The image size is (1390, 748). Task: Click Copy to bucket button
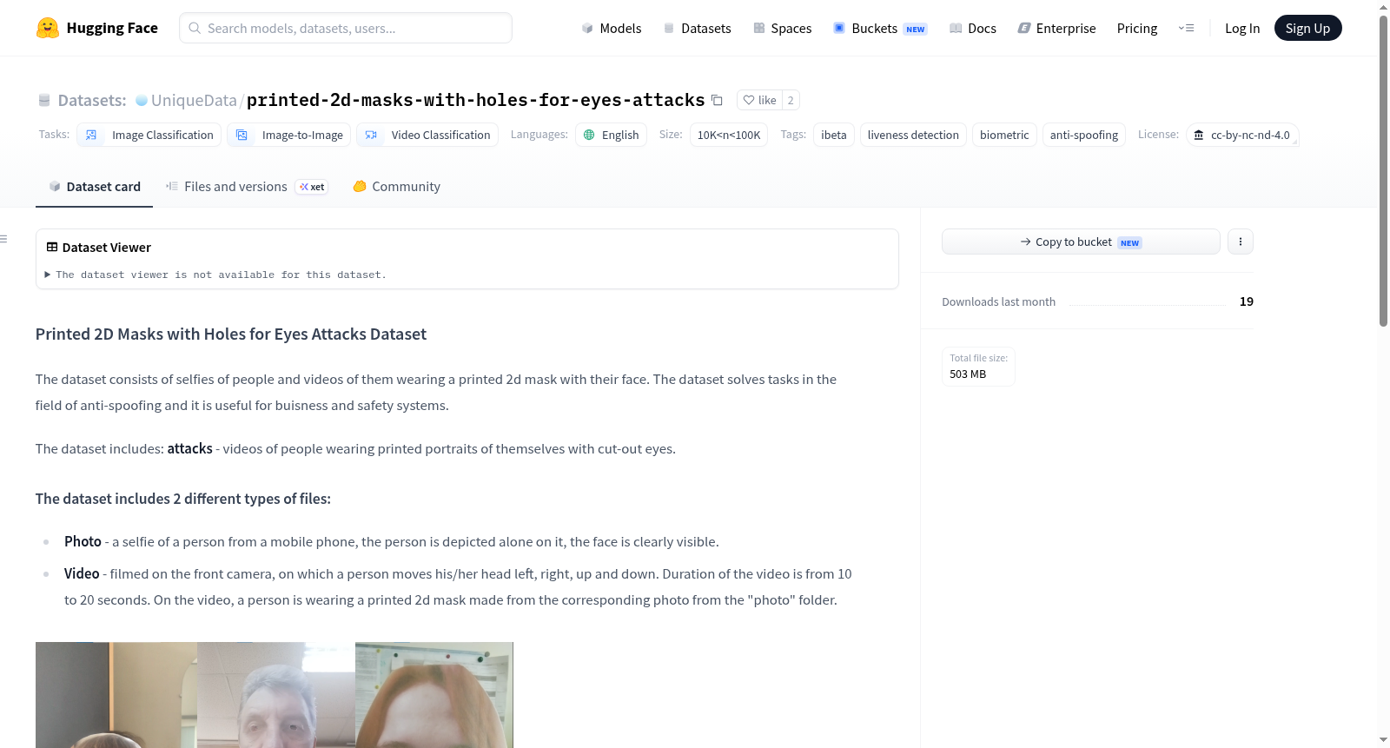(1081, 242)
